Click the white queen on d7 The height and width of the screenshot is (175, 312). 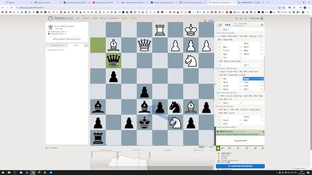(144, 45)
